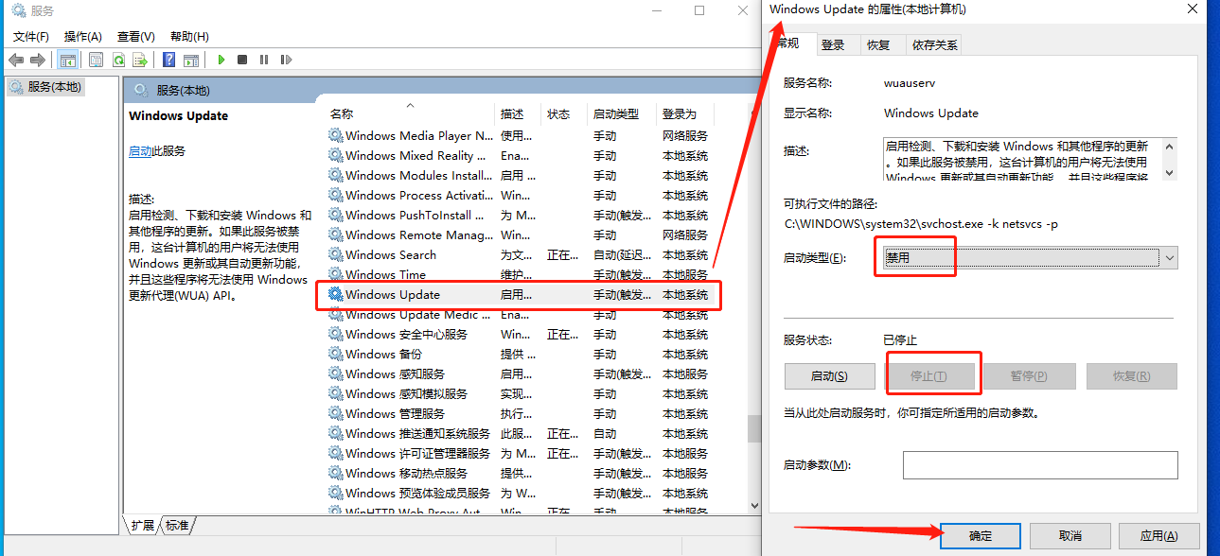Click the back navigation arrow icon
The image size is (1220, 556).
click(x=16, y=60)
